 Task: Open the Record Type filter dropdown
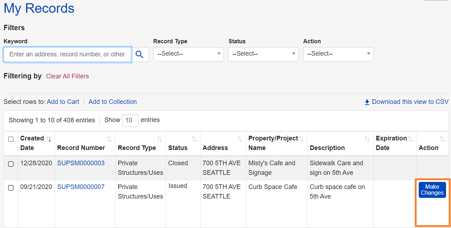click(x=188, y=54)
